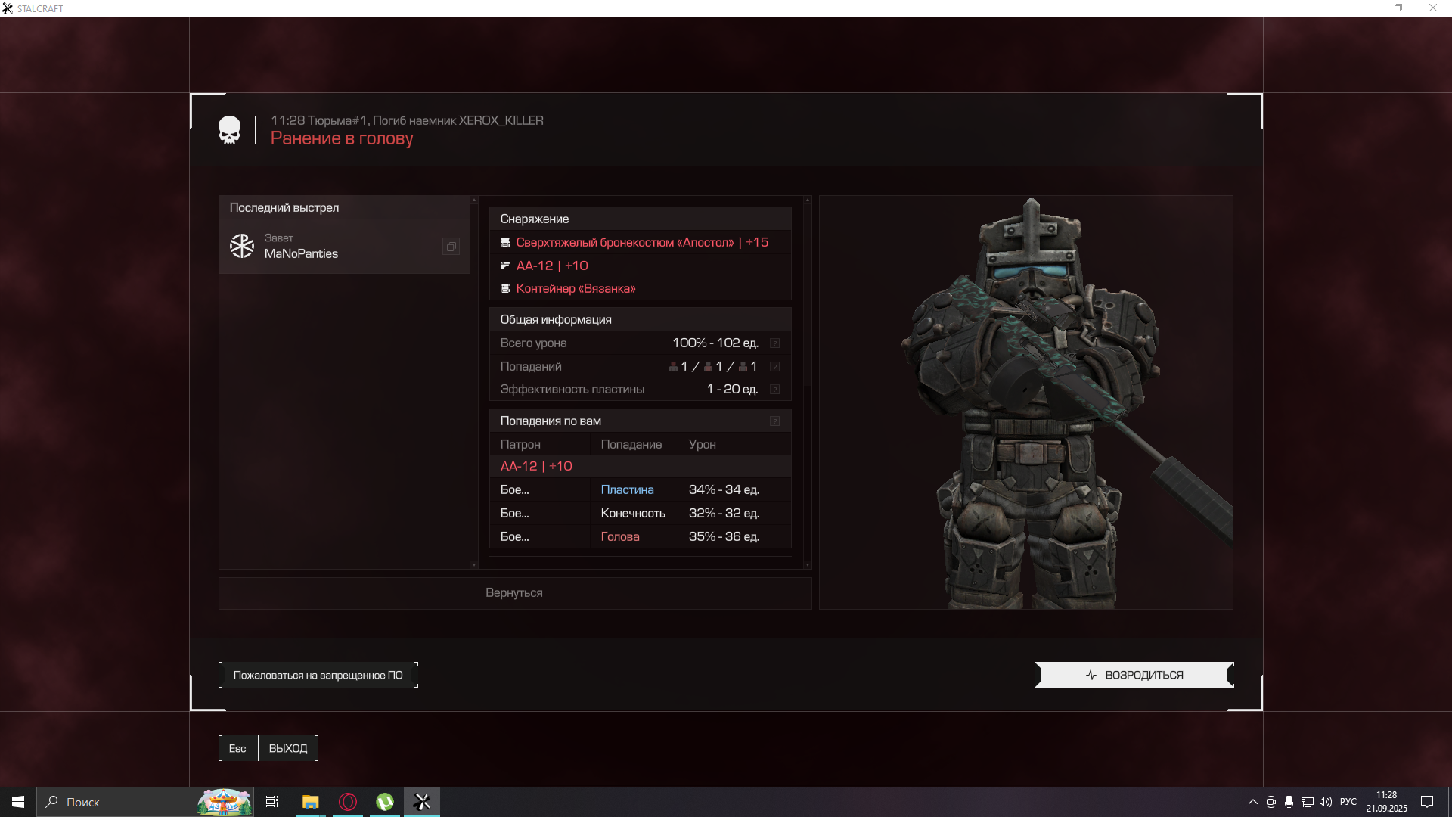Click the Вернуться button

pyautogui.click(x=514, y=593)
